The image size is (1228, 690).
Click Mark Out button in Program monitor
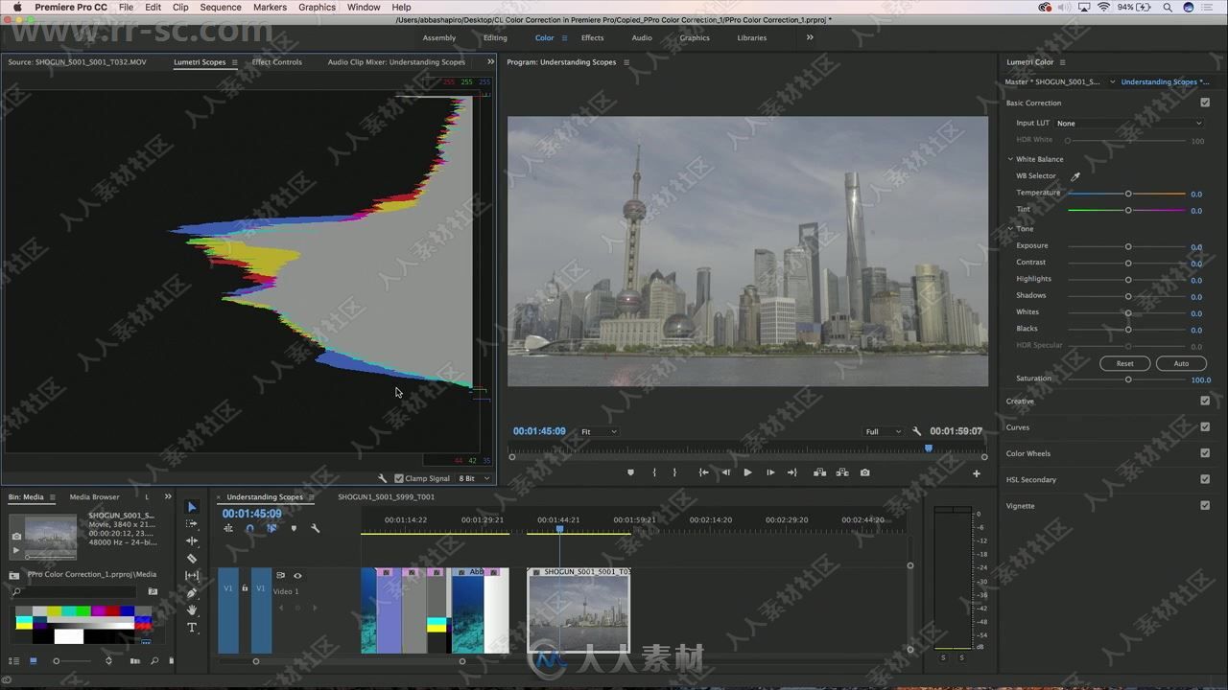tap(674, 472)
